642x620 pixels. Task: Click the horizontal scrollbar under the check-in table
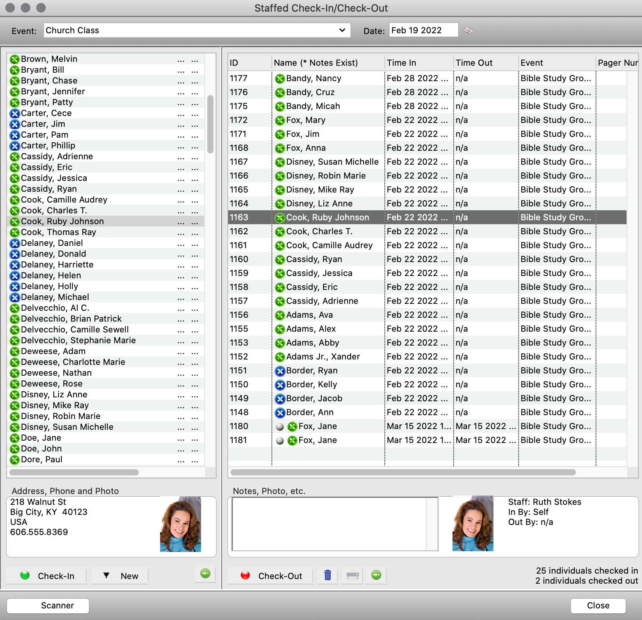point(403,472)
